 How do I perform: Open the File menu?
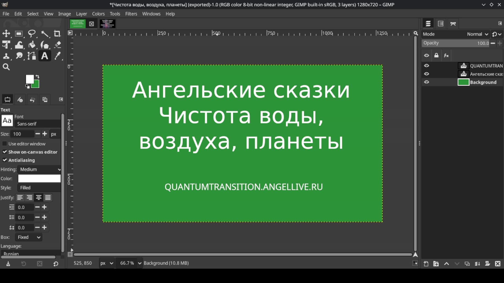click(6, 14)
